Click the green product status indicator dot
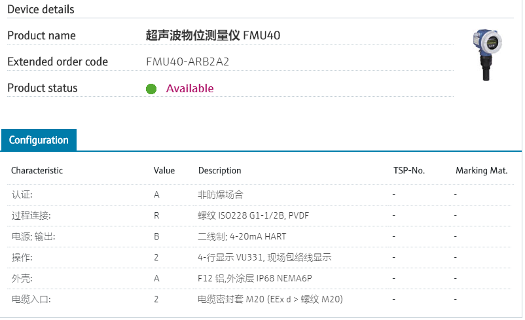The width and height of the screenshot is (525, 320). coord(151,89)
